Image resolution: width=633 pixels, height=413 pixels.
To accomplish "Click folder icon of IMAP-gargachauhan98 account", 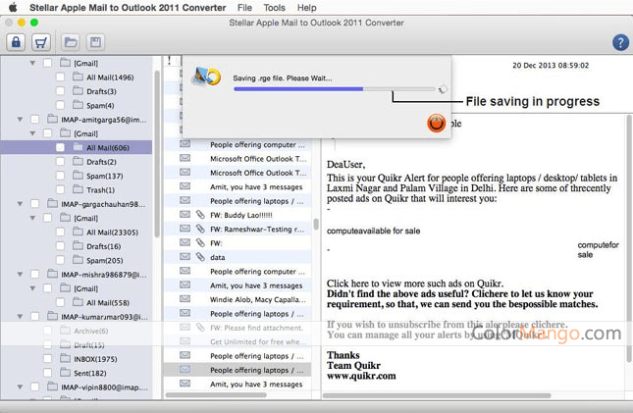I will pyautogui.click(x=52, y=203).
